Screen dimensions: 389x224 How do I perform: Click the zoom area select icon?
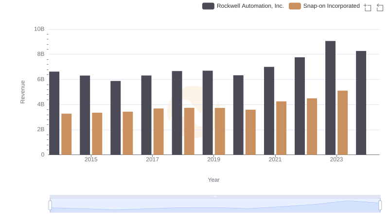point(368,7)
